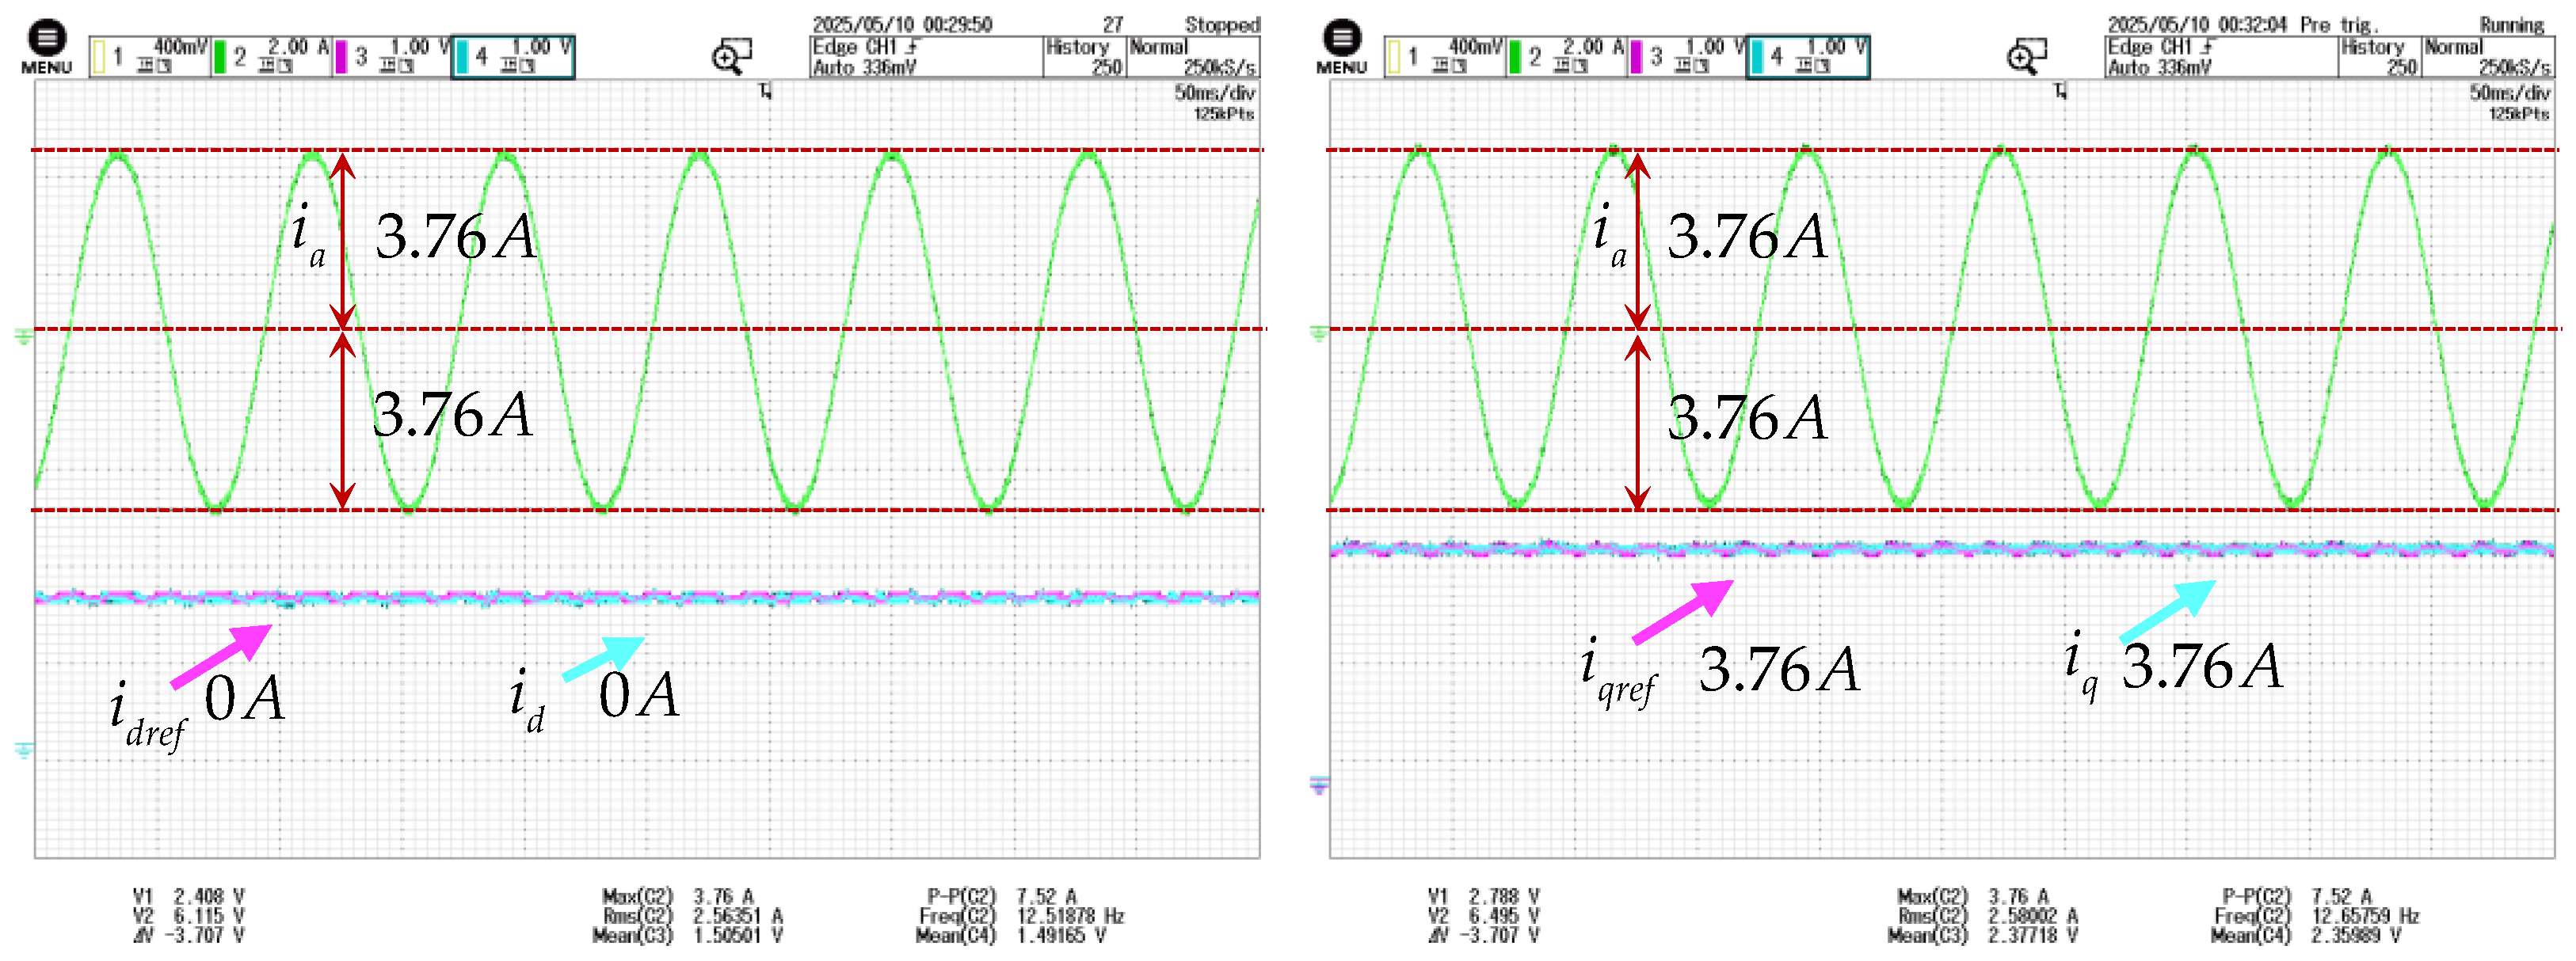Toggle channel 3 1.00 V on right scope
Viewport: 2576px width, 961px height.
coord(1687,56)
